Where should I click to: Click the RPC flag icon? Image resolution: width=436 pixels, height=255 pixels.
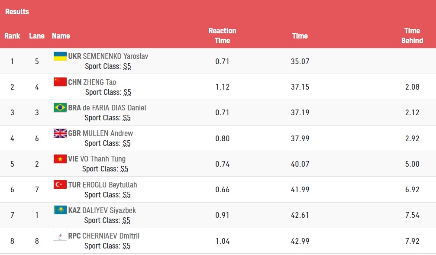click(x=60, y=236)
